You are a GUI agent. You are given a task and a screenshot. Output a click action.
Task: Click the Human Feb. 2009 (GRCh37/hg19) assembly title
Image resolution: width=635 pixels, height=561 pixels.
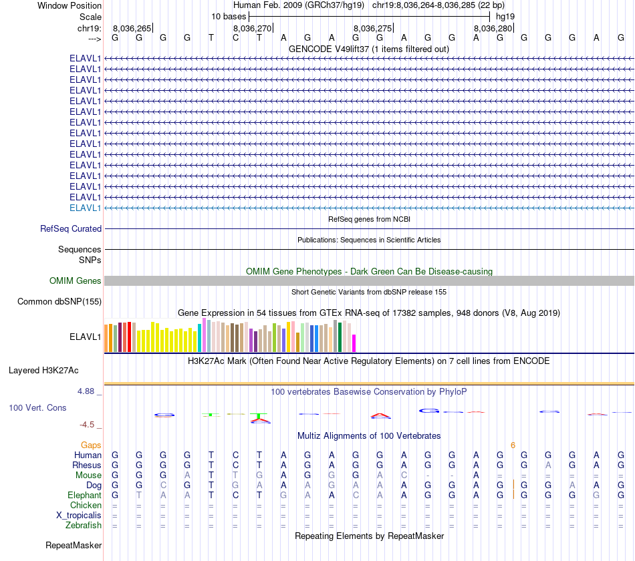tap(299, 5)
